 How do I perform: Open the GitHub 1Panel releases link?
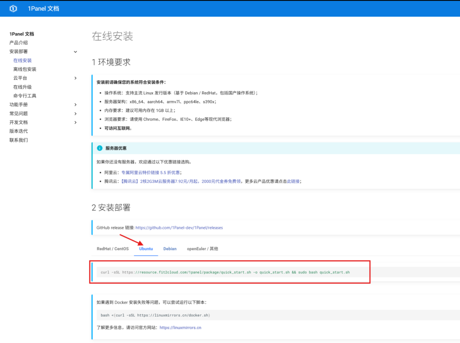pyautogui.click(x=179, y=228)
